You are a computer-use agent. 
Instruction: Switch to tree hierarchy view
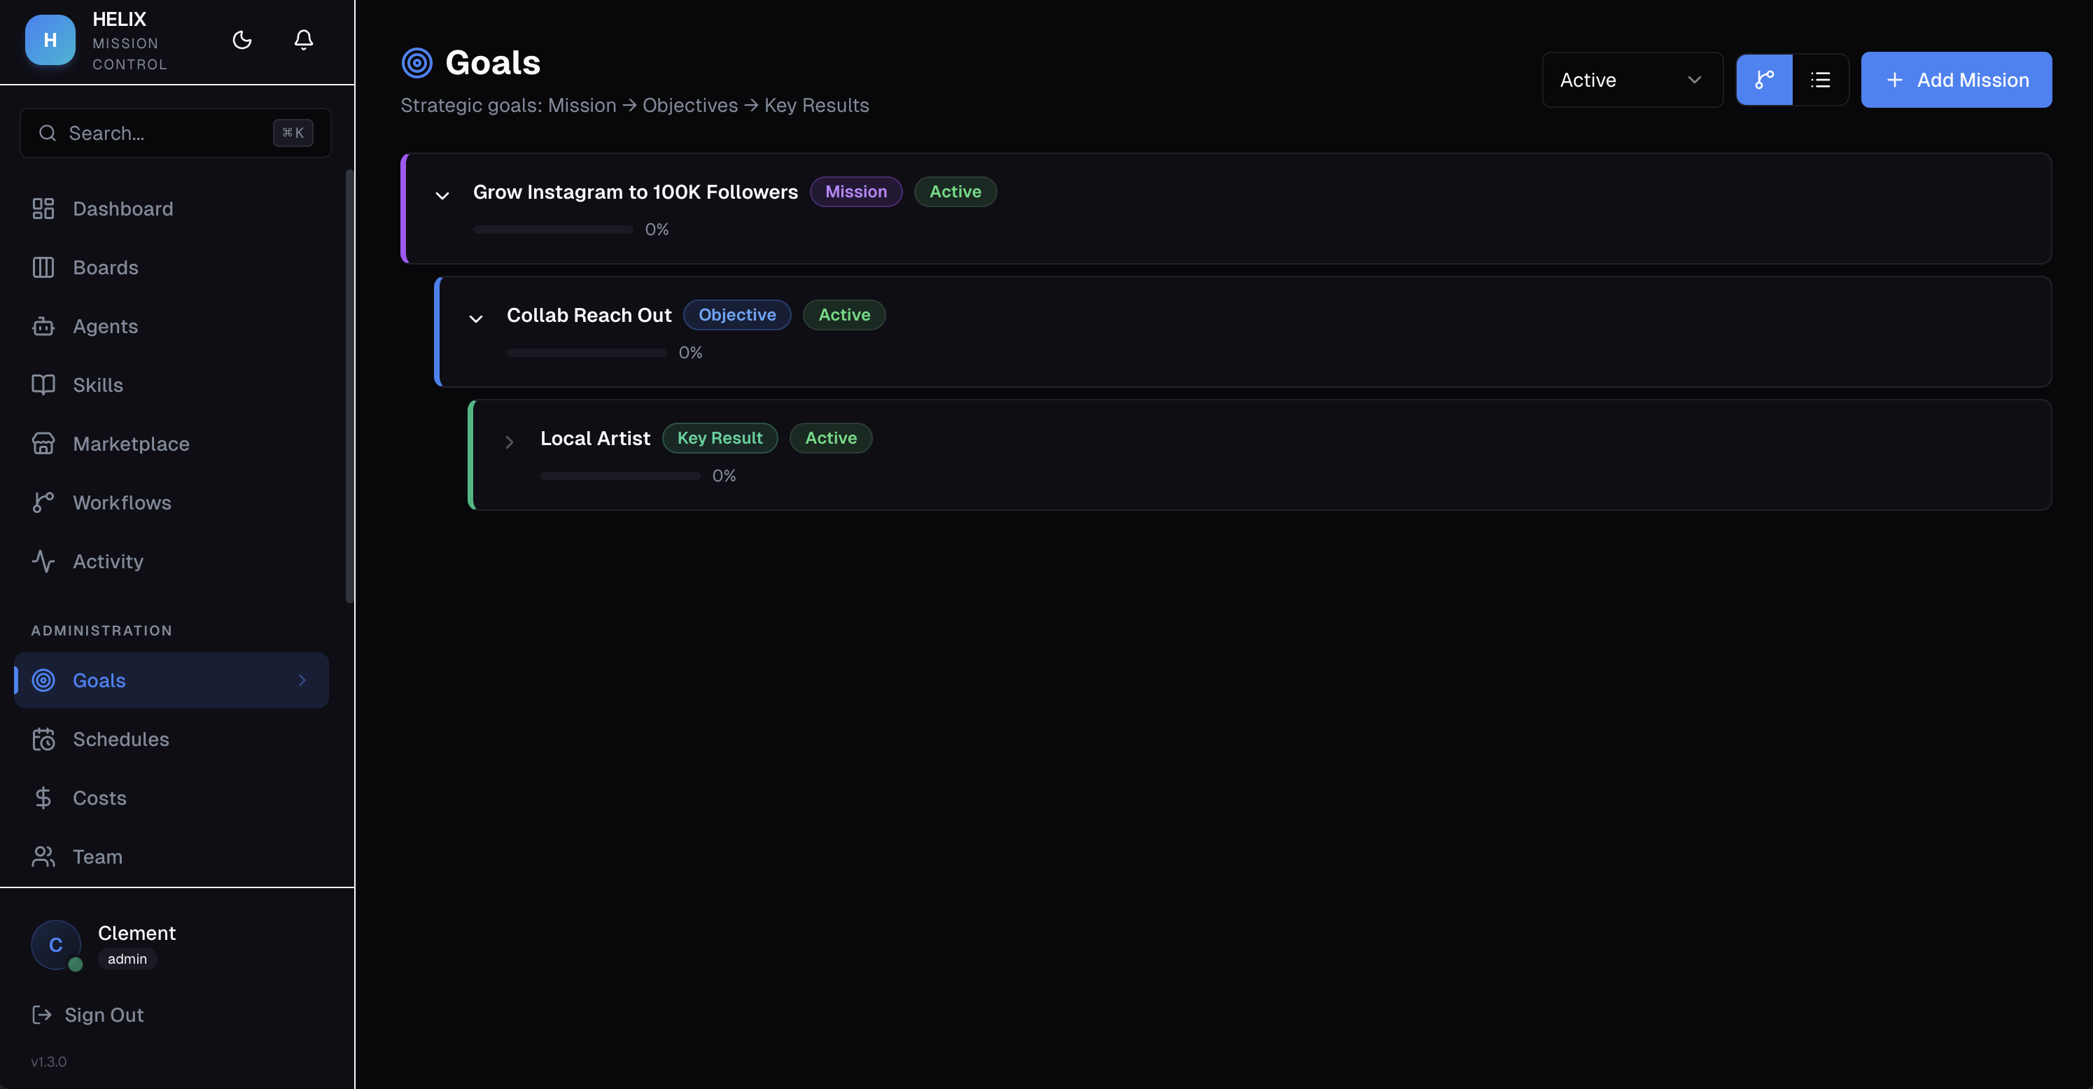point(1764,80)
